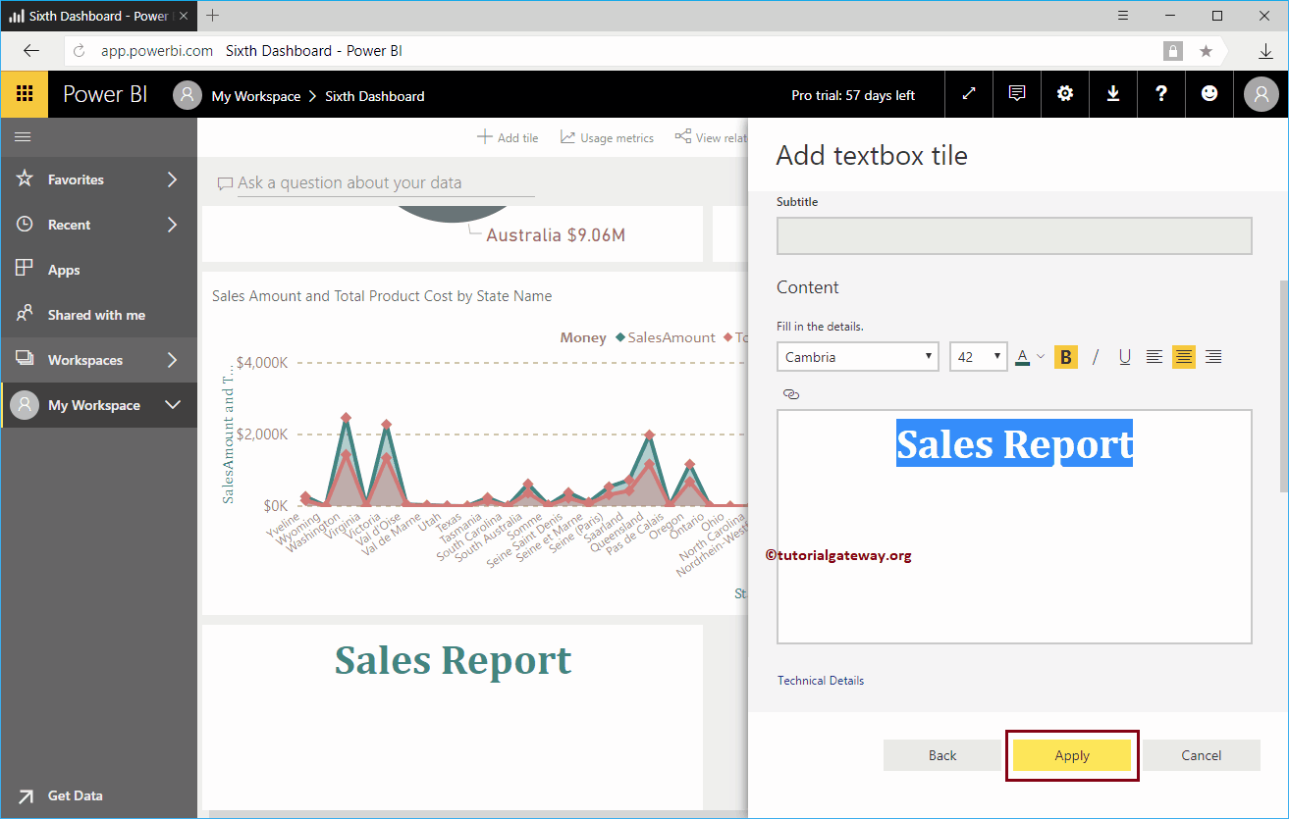
Task: Open the Download menu in Power BI header
Action: click(x=1113, y=94)
